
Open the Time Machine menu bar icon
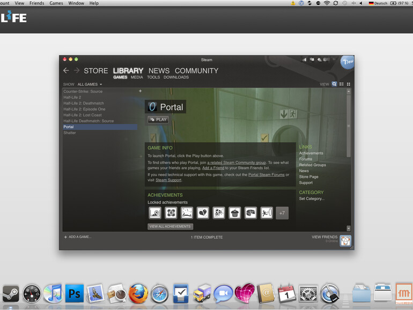pos(344,3)
